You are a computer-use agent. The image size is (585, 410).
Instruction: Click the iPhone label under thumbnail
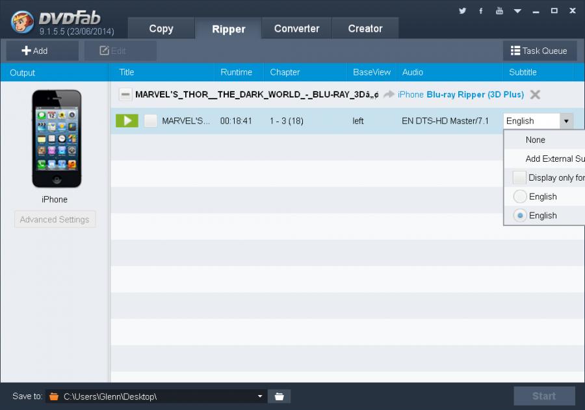[55, 199]
